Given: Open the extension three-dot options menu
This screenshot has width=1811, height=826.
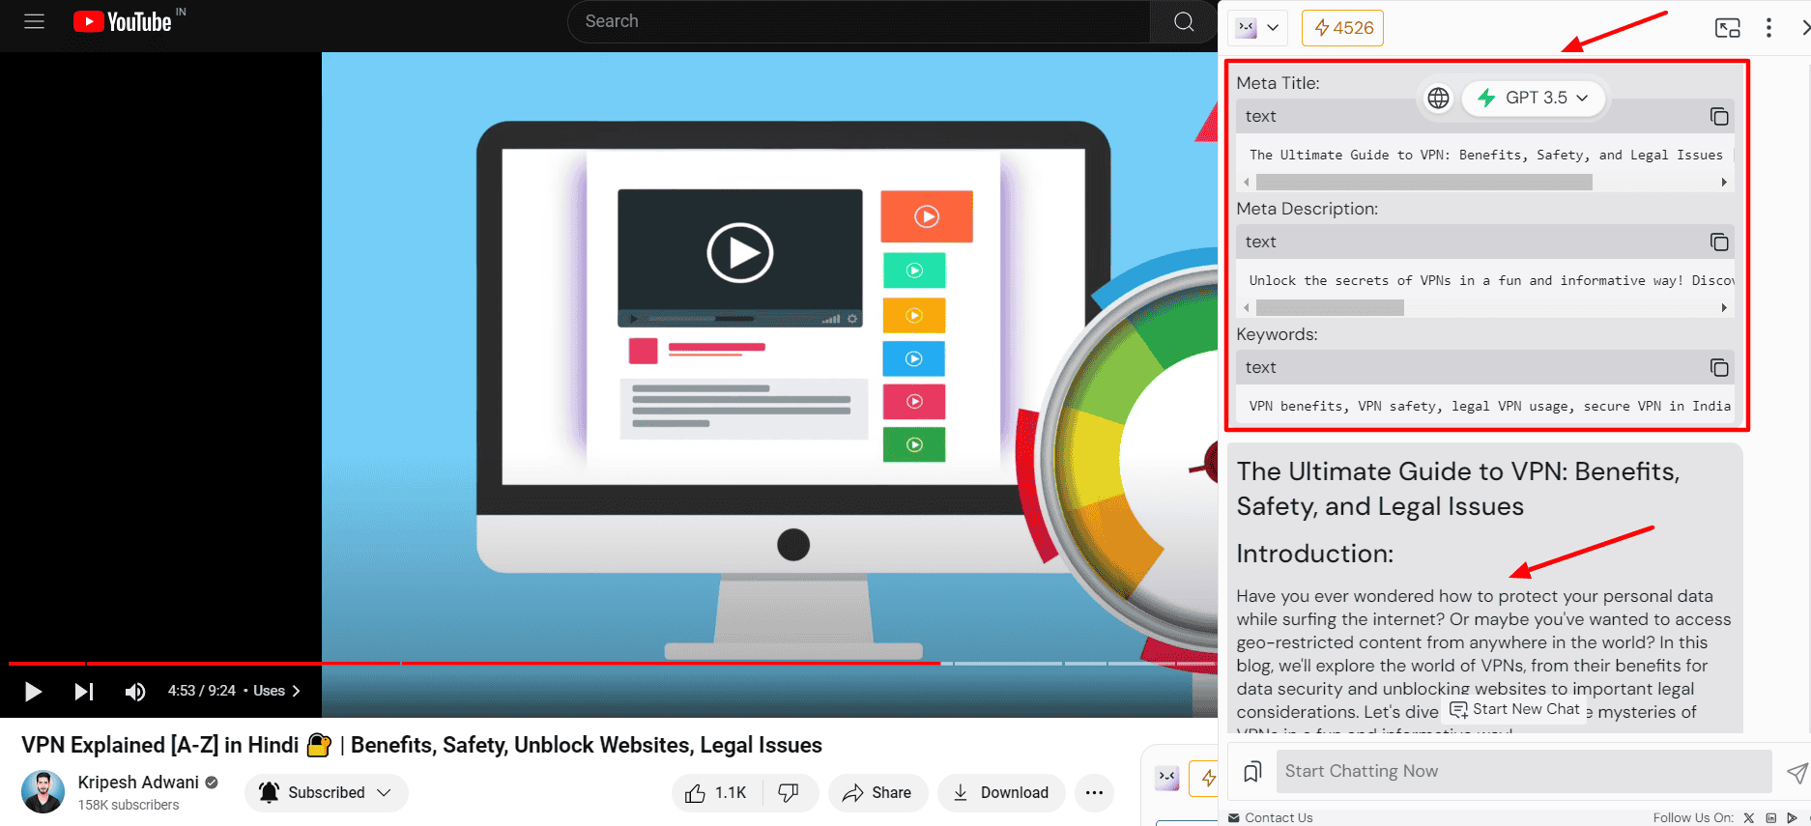Looking at the screenshot, I should click(x=1768, y=28).
